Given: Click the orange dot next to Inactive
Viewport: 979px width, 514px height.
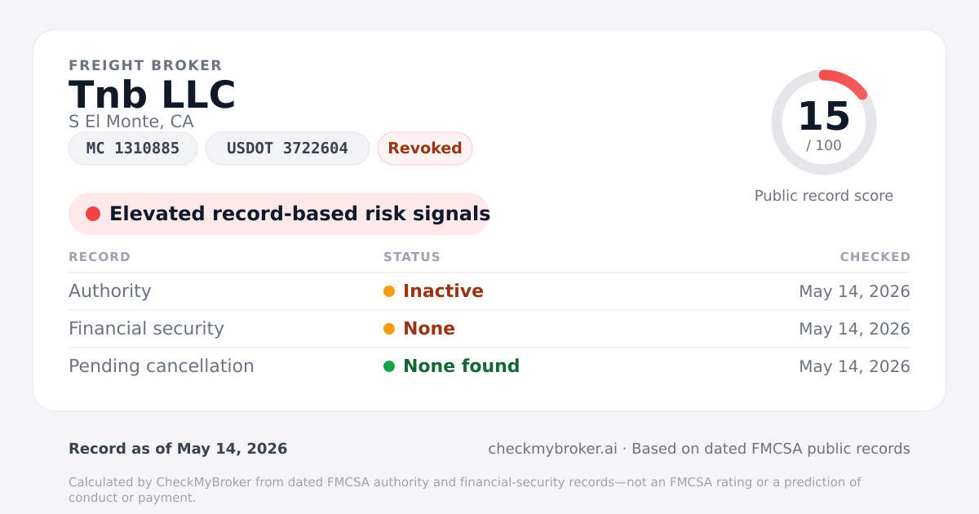Looking at the screenshot, I should (x=389, y=291).
